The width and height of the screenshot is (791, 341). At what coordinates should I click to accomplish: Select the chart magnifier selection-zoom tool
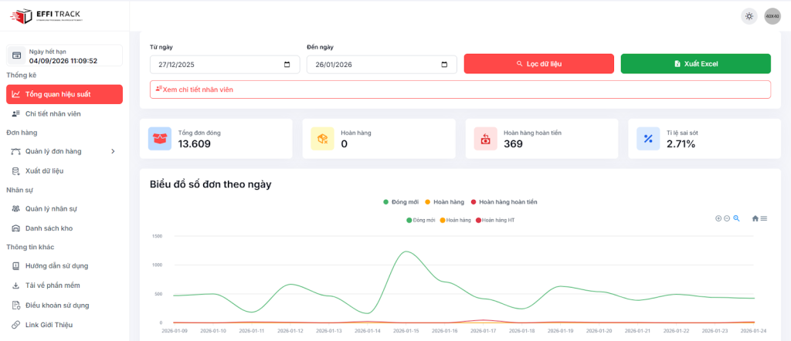click(x=737, y=218)
